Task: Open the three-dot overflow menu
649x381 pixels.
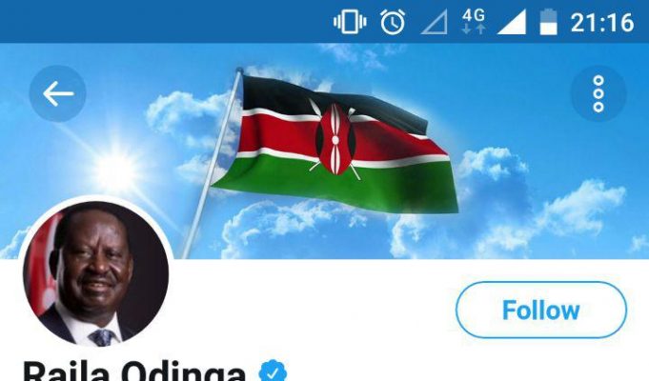Action: click(598, 93)
